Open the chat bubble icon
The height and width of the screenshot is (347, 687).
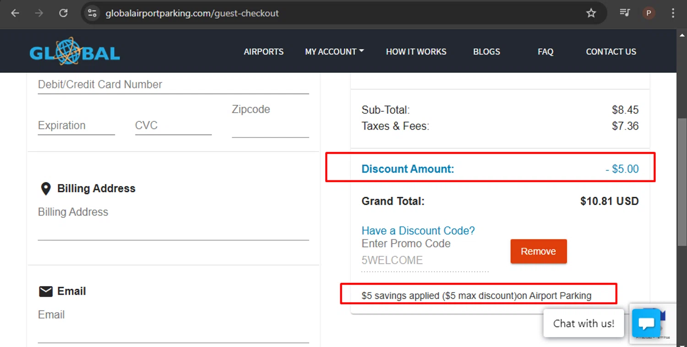click(646, 323)
